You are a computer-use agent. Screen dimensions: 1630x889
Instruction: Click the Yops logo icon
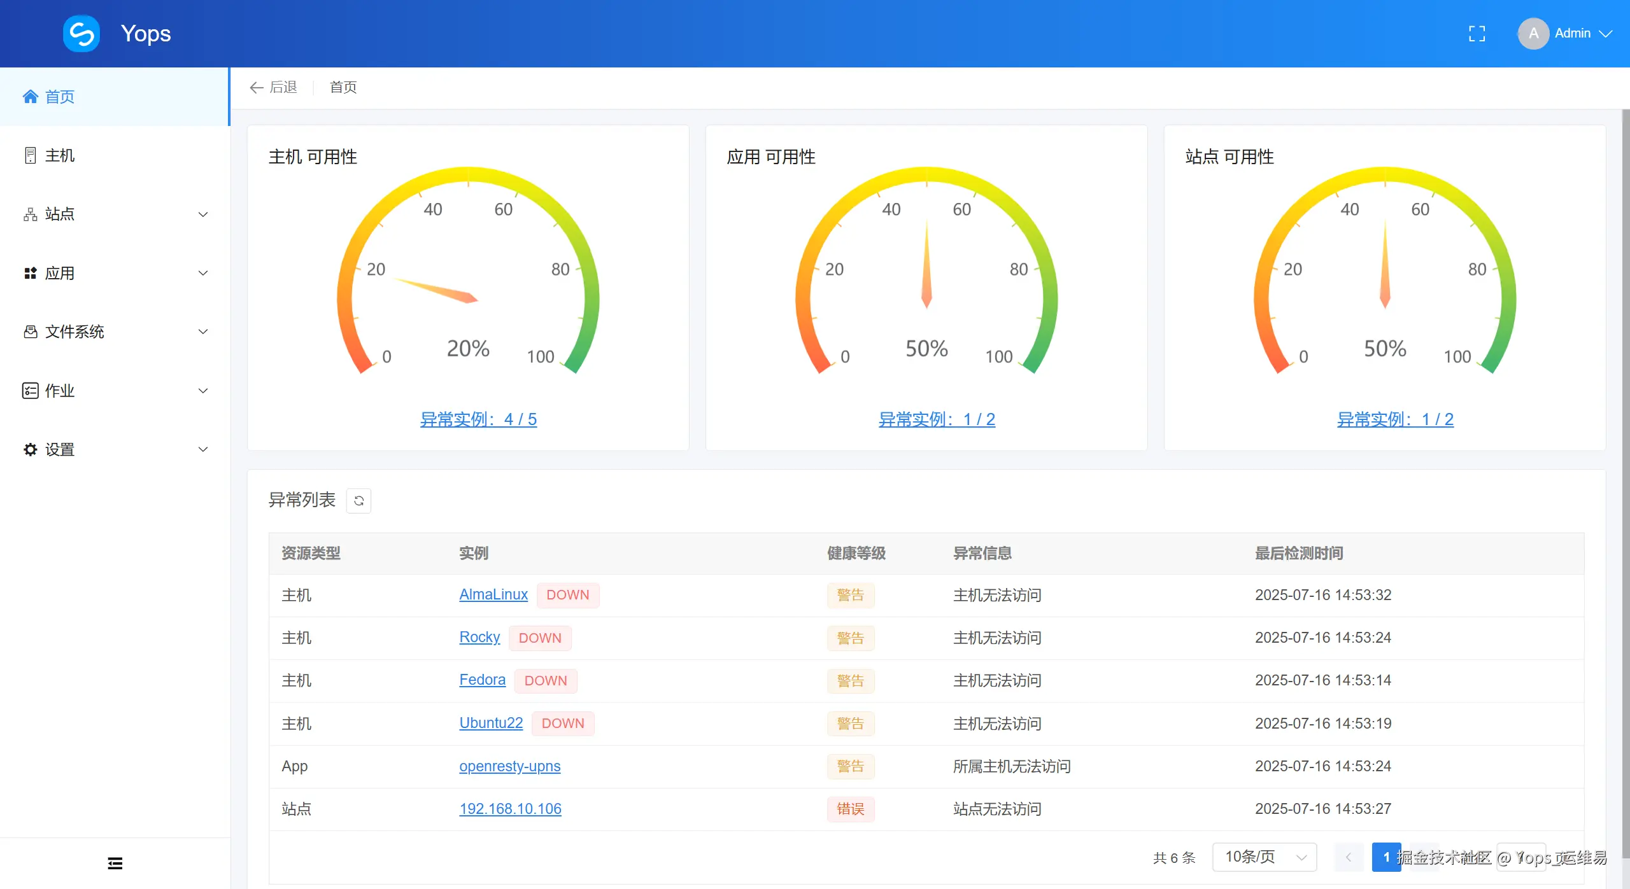(x=81, y=33)
